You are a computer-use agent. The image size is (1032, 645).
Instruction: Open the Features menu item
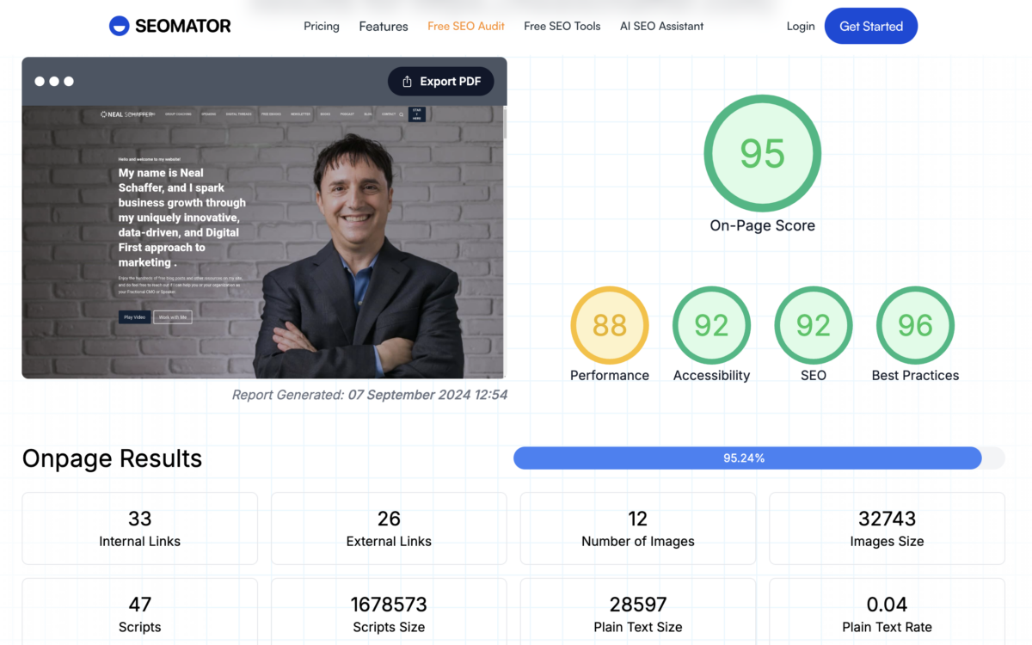(384, 26)
